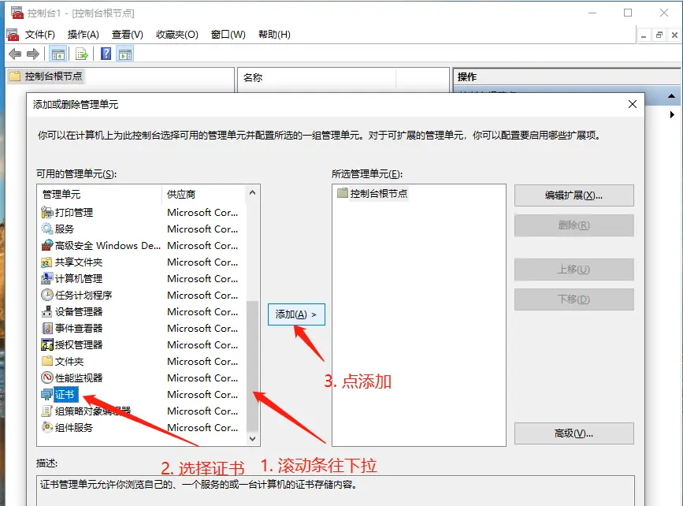Open the 文件(F) menu
The width and height of the screenshot is (683, 506).
point(39,35)
